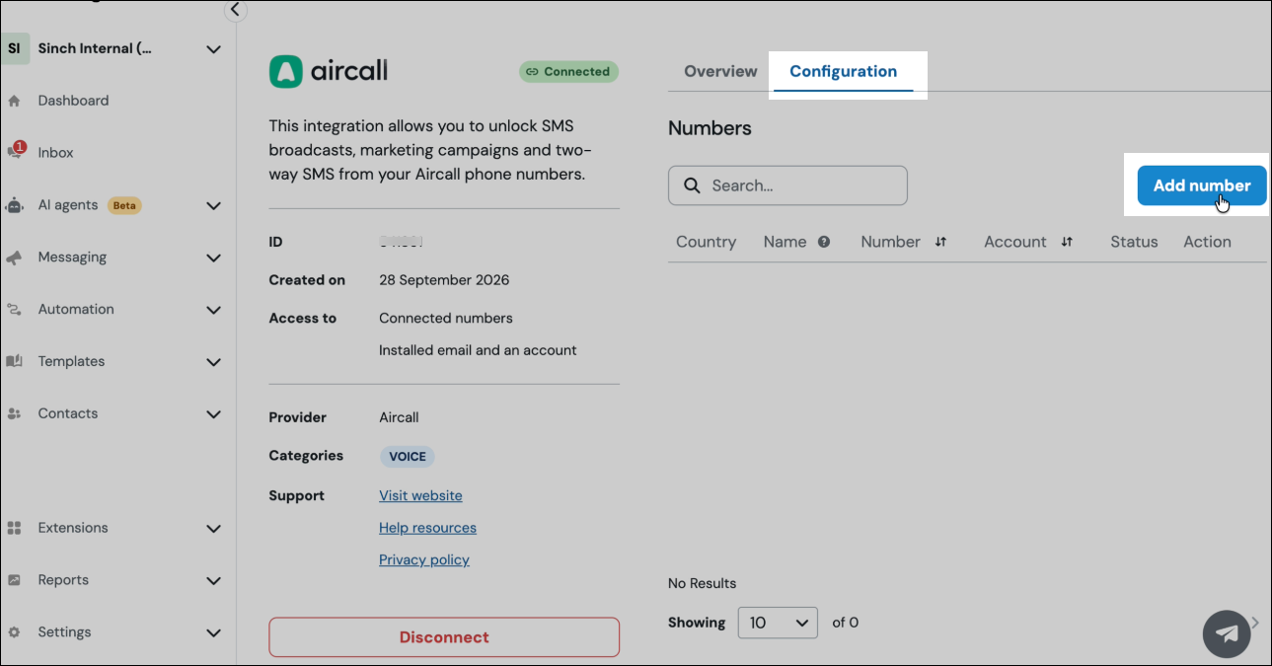The width and height of the screenshot is (1272, 666).
Task: Expand the Sinch Internal workspace dropdown
Action: [x=213, y=48]
